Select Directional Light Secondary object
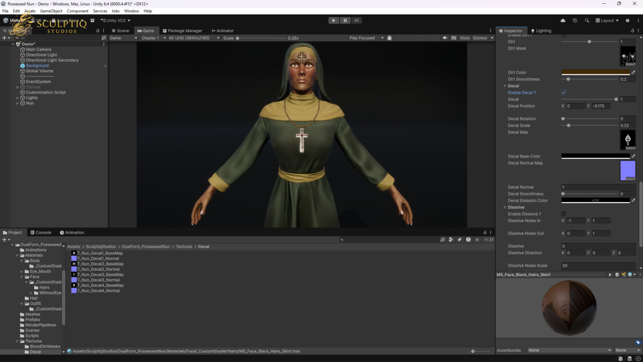The image size is (643, 362). pyautogui.click(x=52, y=60)
